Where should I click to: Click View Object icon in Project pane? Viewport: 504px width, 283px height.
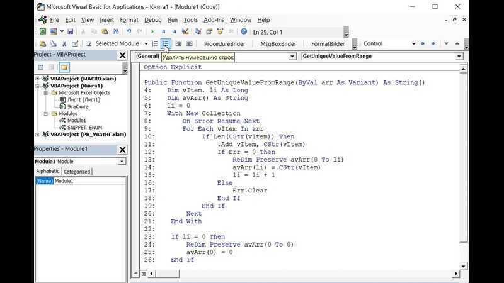coord(52,67)
